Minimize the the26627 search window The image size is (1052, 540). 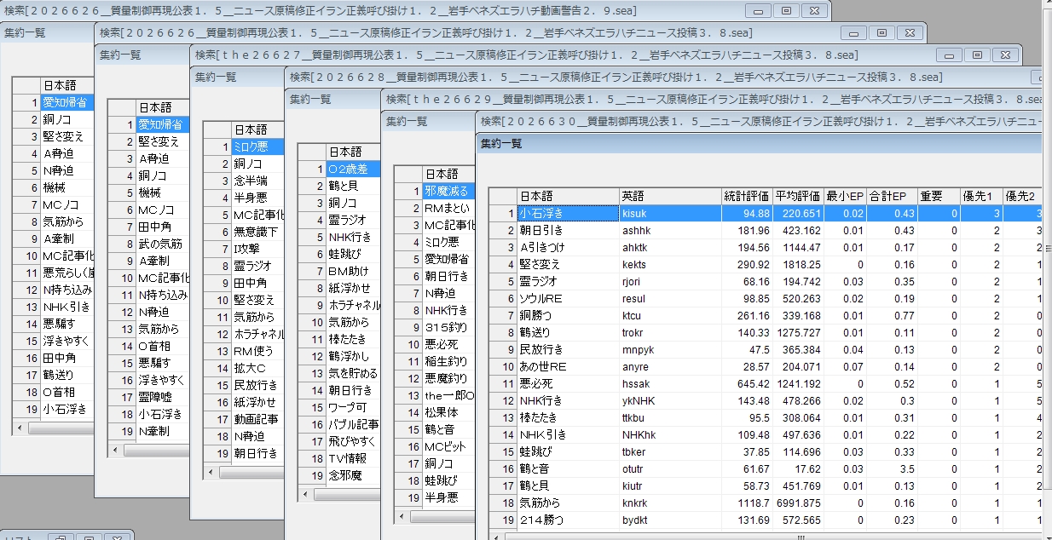949,55
